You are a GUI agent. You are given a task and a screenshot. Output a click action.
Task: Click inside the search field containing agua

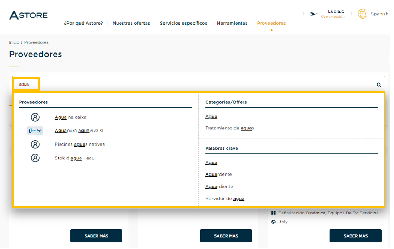click(x=198, y=84)
